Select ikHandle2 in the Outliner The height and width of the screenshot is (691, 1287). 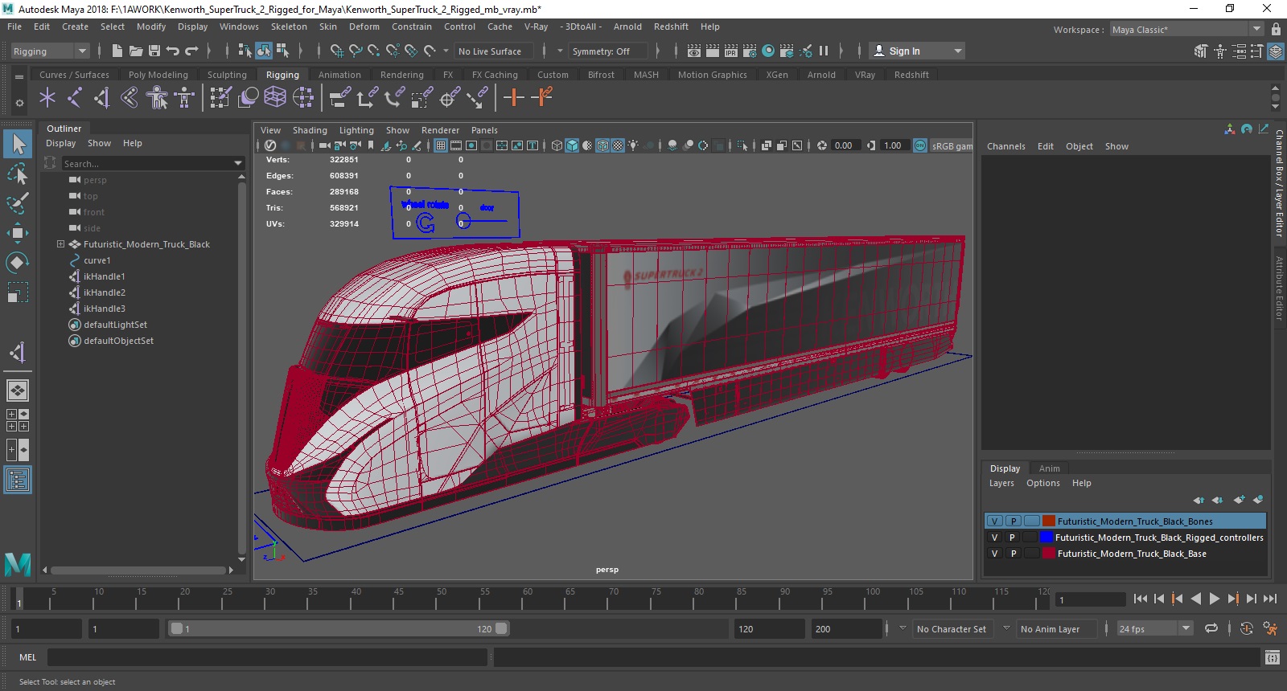tap(105, 292)
